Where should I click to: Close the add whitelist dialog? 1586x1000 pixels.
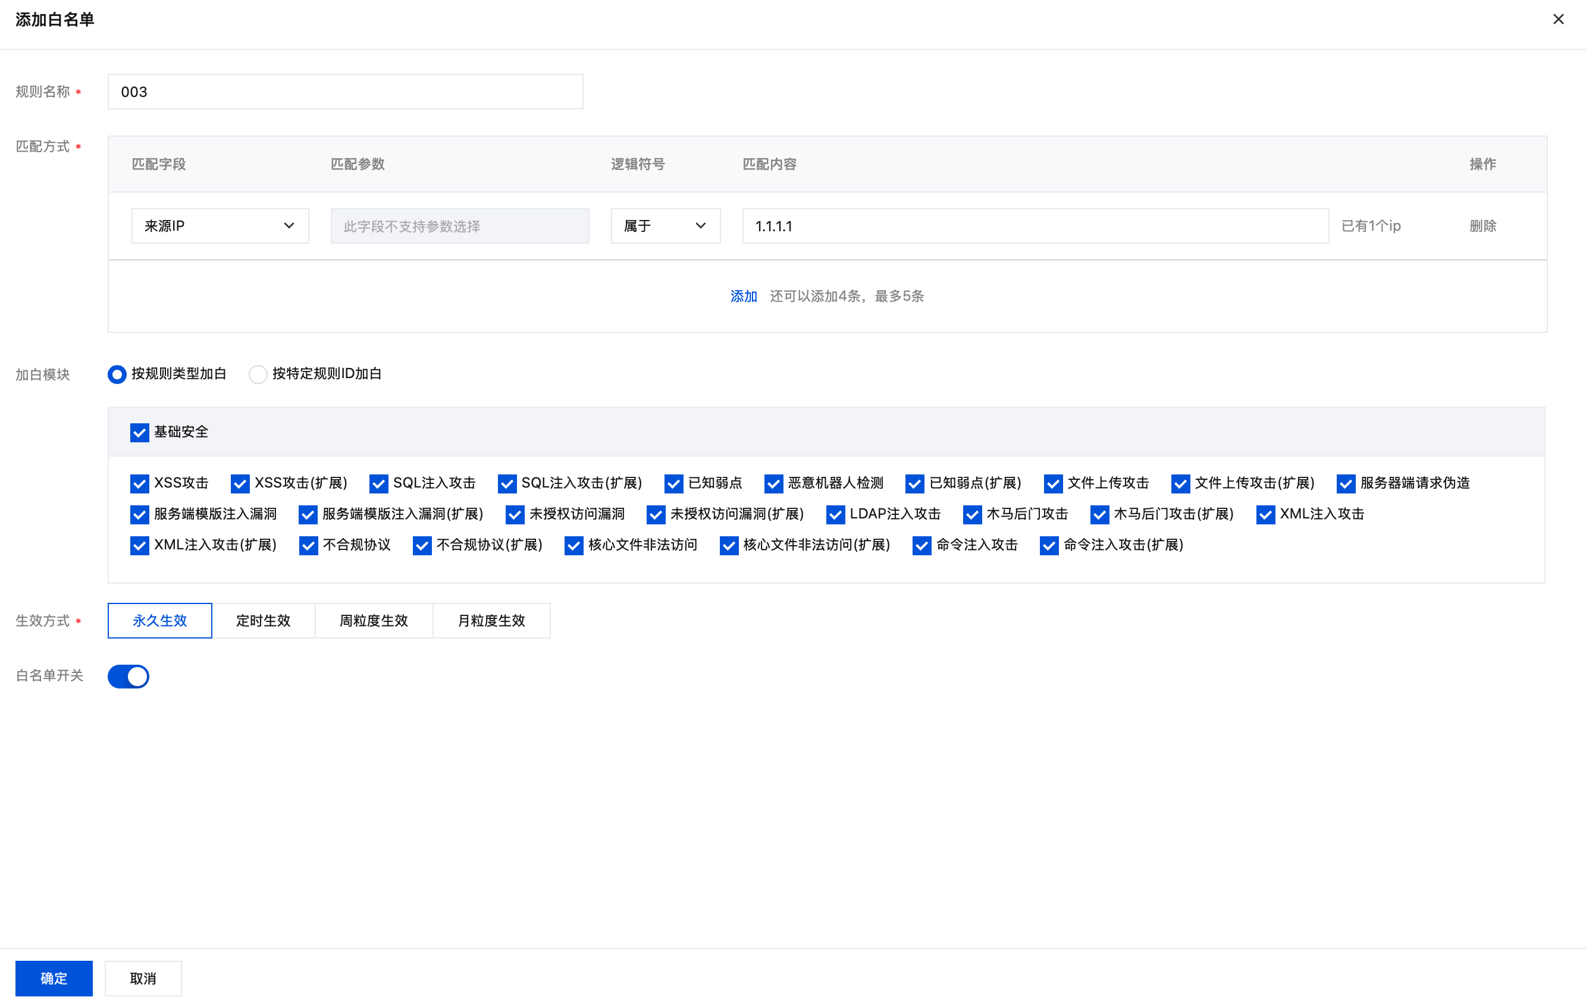click(x=1557, y=19)
